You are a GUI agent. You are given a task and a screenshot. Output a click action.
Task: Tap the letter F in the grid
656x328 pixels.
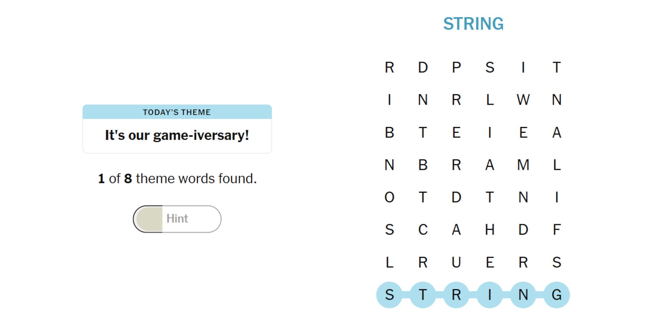pos(556,230)
